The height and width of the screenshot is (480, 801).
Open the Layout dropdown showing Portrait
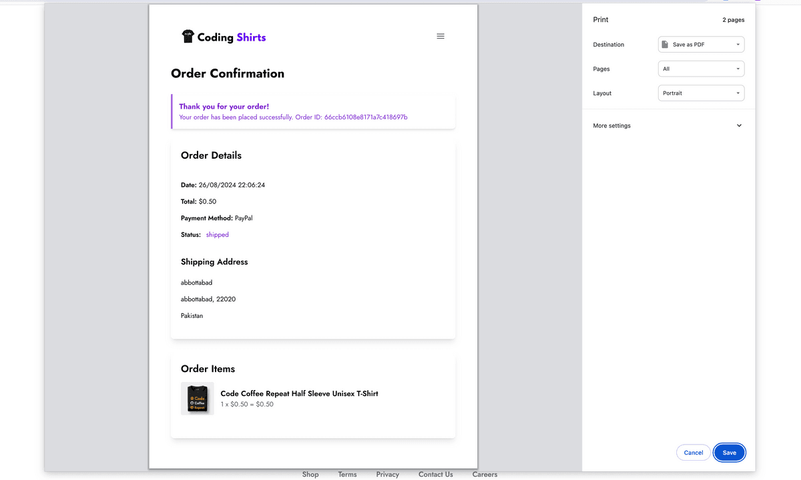tap(701, 93)
